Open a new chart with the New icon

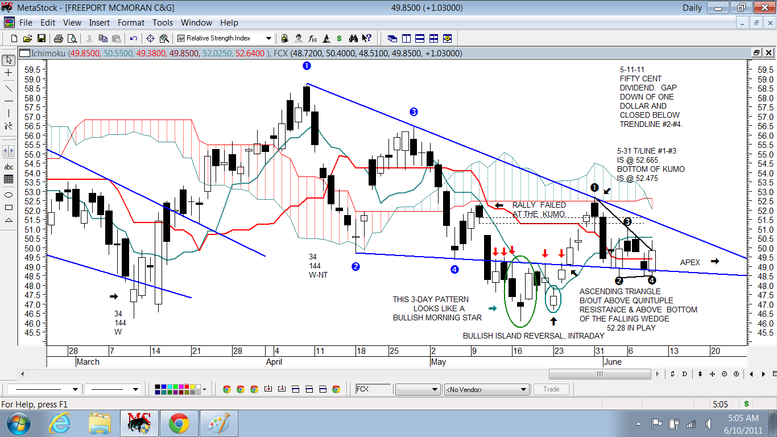13,38
